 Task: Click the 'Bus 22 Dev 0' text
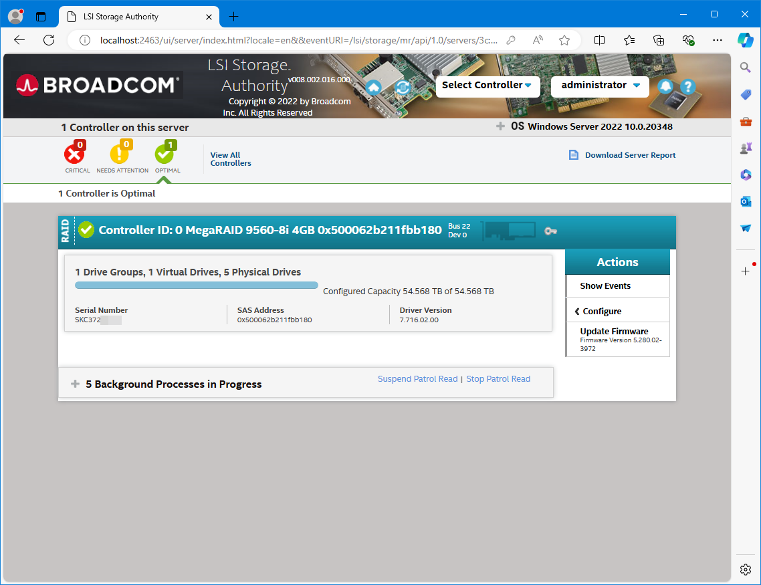[x=459, y=231]
